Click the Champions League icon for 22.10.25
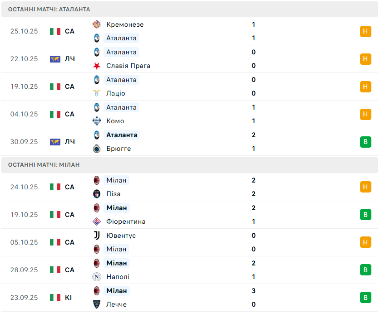This screenshot has width=380, height=313. [55, 59]
